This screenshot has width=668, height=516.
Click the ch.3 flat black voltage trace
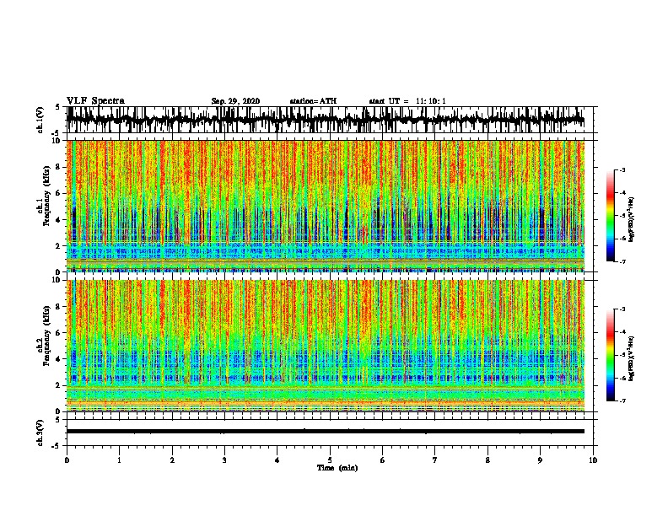pos(326,432)
